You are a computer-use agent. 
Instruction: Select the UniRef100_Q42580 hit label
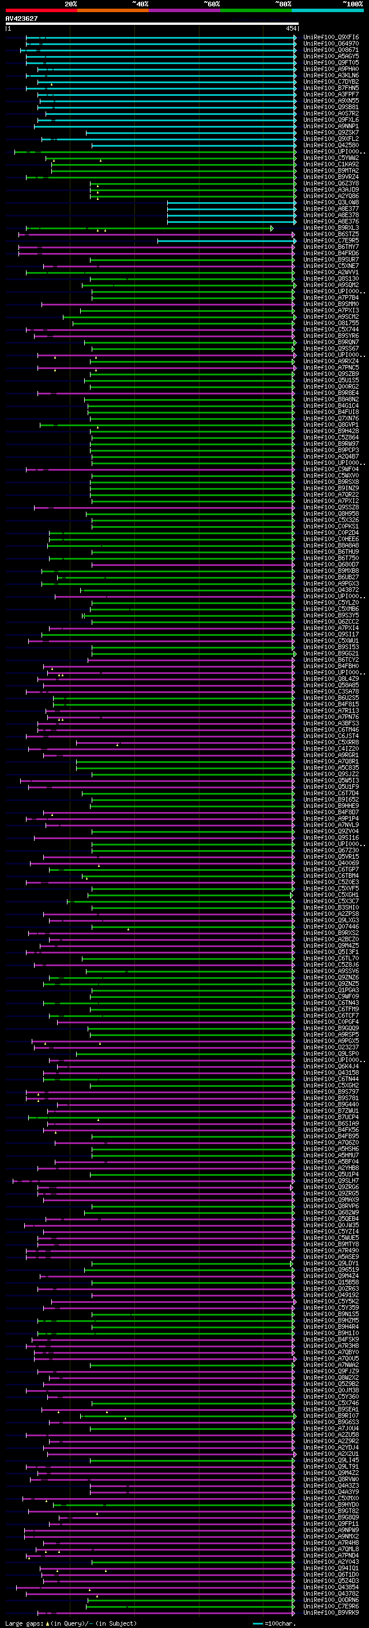pyautogui.click(x=331, y=146)
